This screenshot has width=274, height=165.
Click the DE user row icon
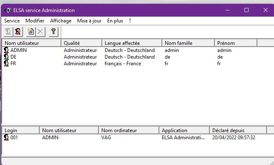6,57
